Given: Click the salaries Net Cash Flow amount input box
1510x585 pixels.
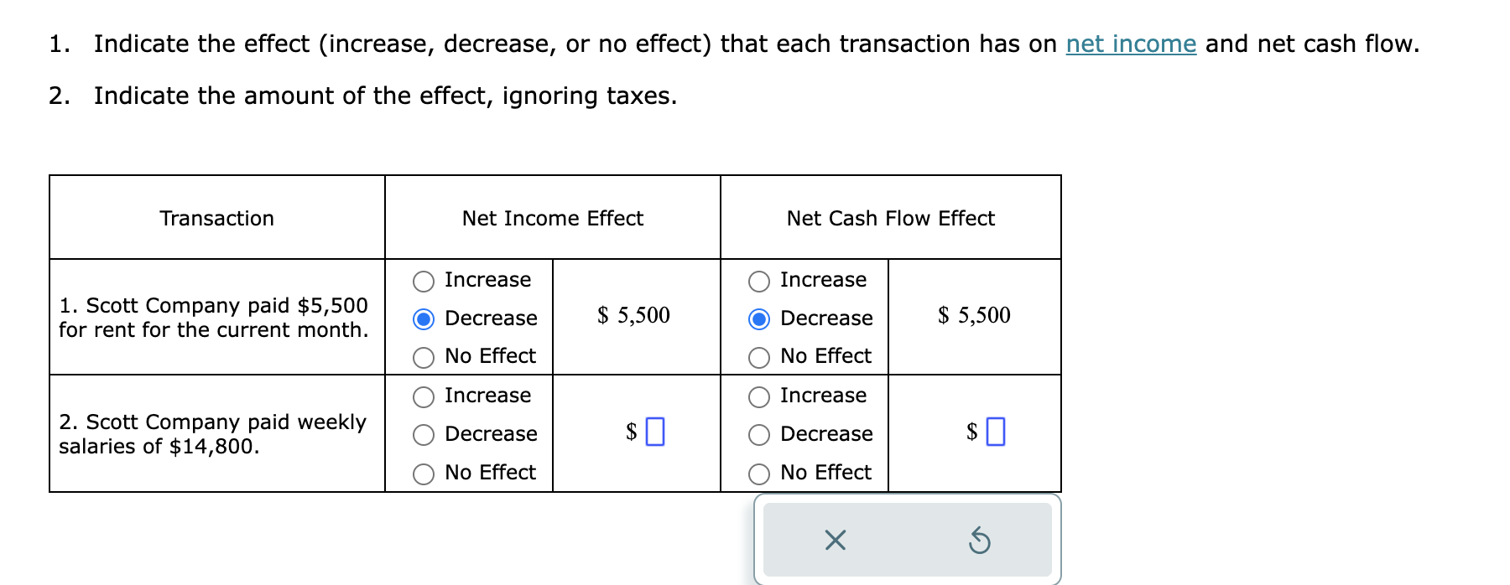Looking at the screenshot, I should pyautogui.click(x=995, y=432).
